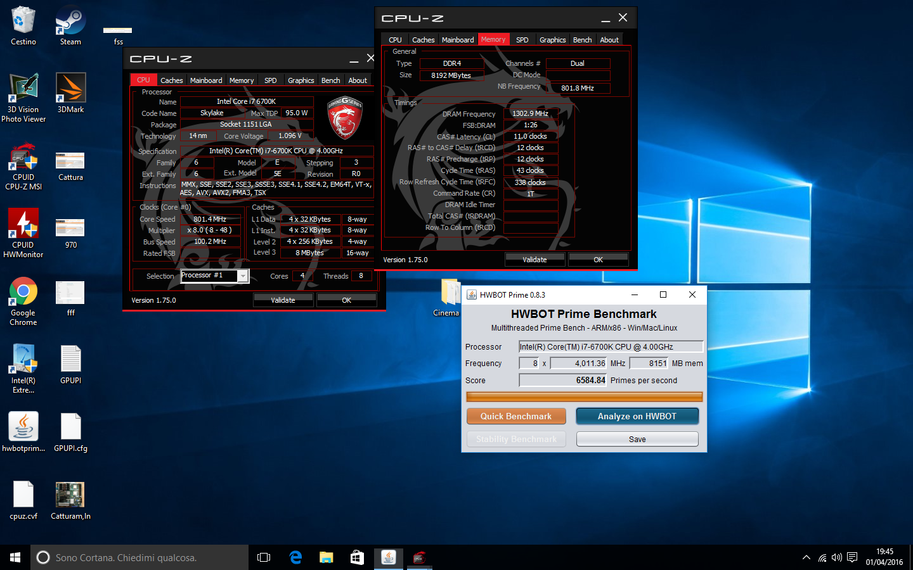This screenshot has width=913, height=570.
Task: Launch Google Chrome from the desktop
Action: point(23,301)
